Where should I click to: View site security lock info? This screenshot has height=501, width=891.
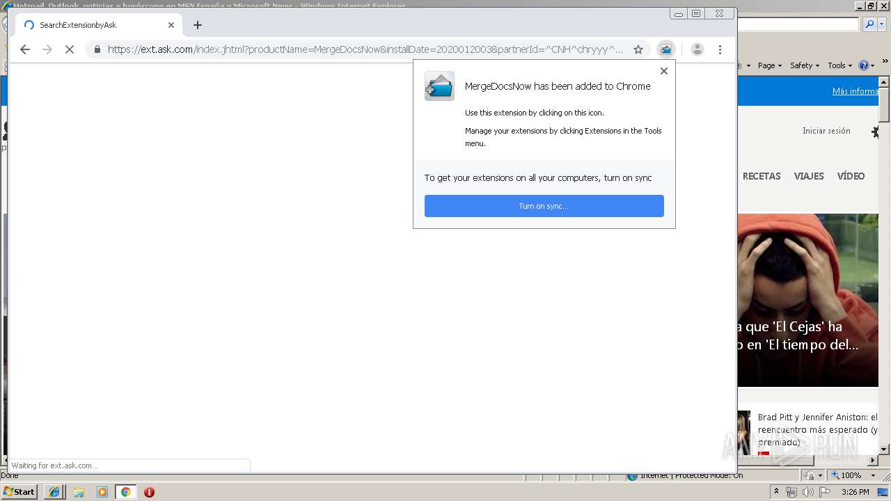(x=97, y=49)
